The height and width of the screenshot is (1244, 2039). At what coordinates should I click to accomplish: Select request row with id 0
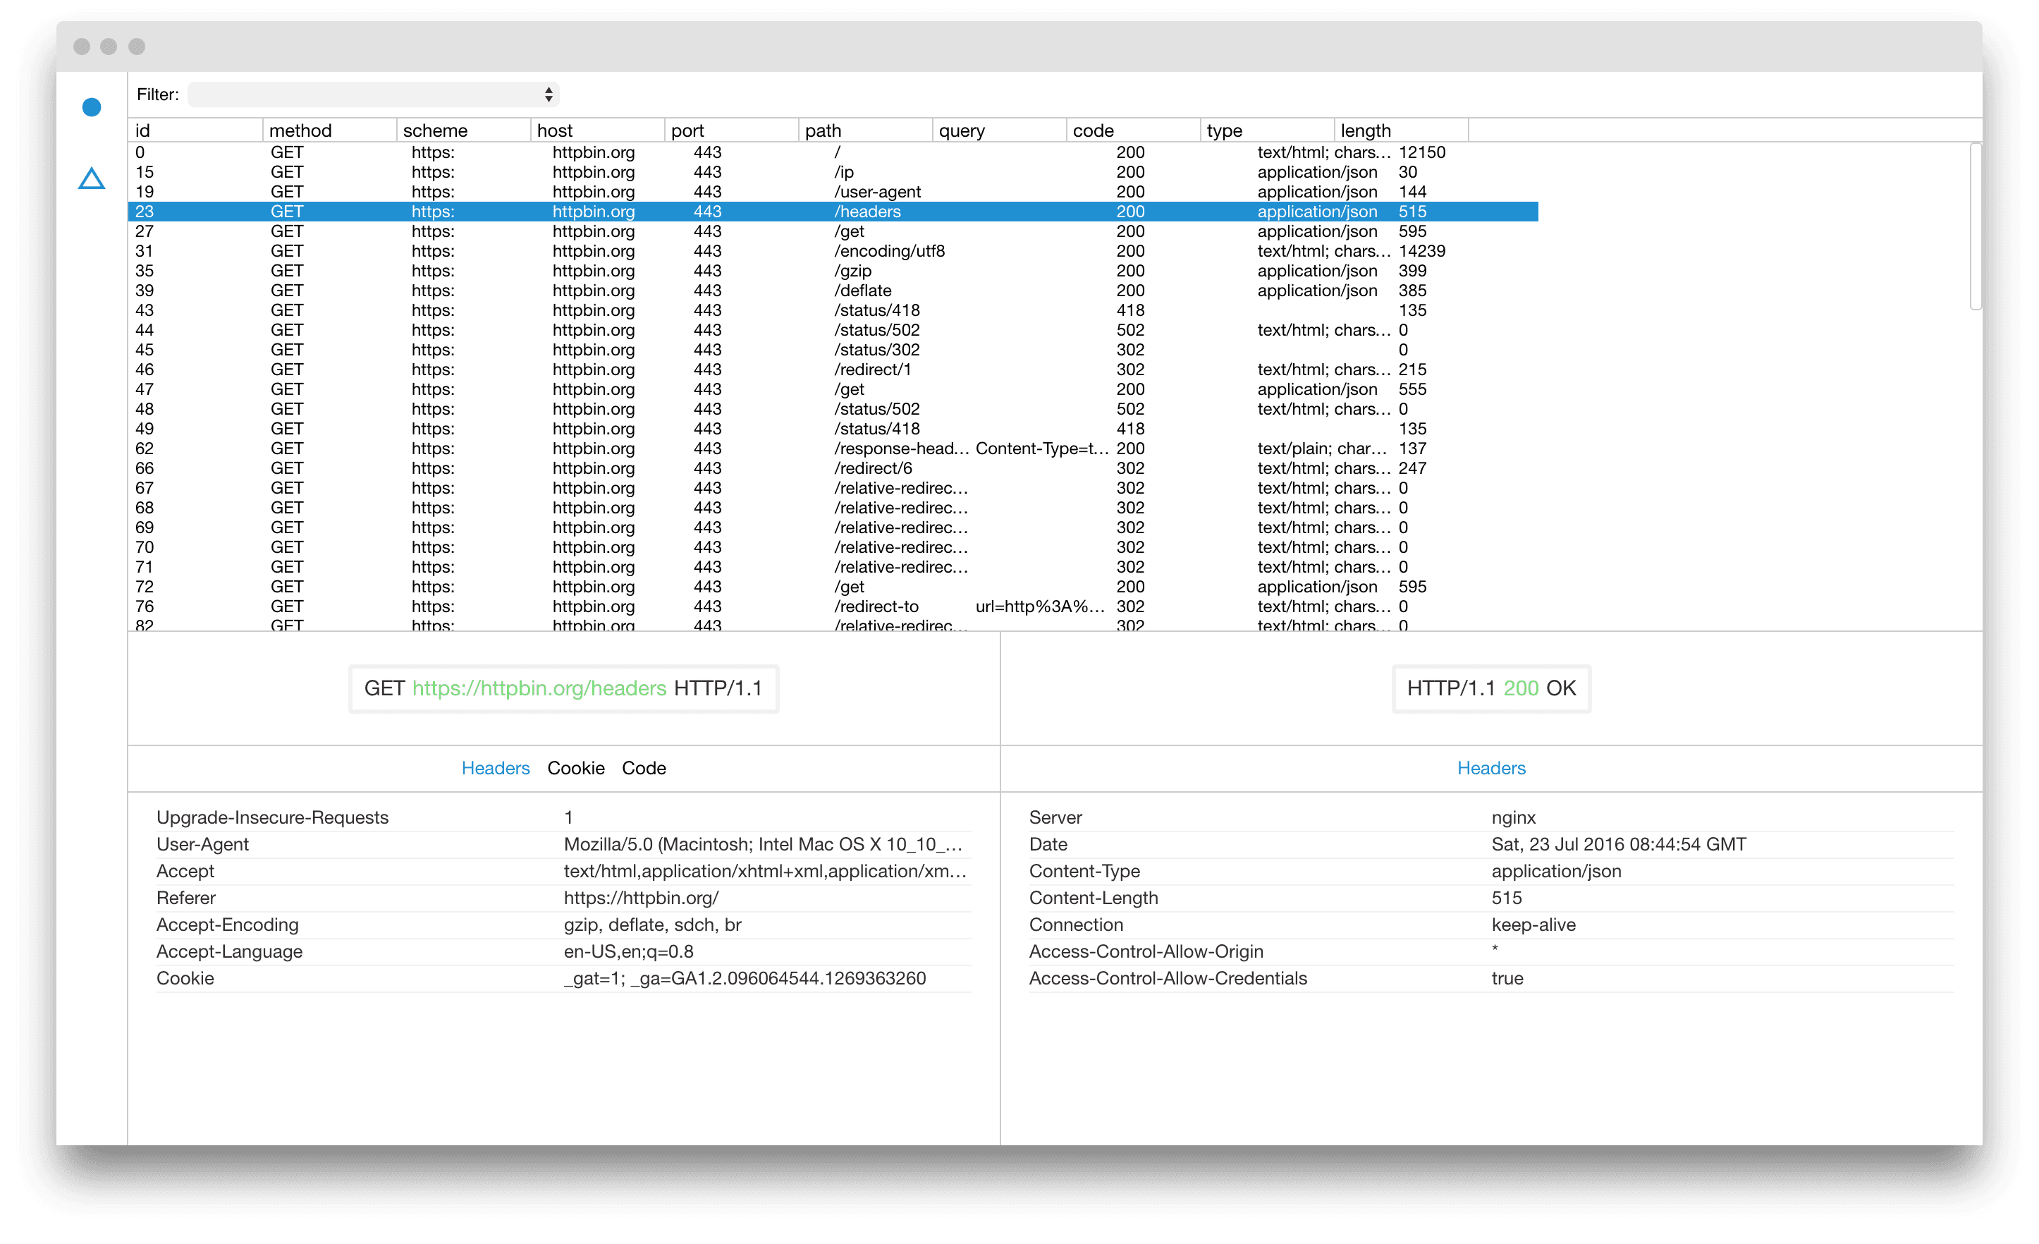point(833,152)
